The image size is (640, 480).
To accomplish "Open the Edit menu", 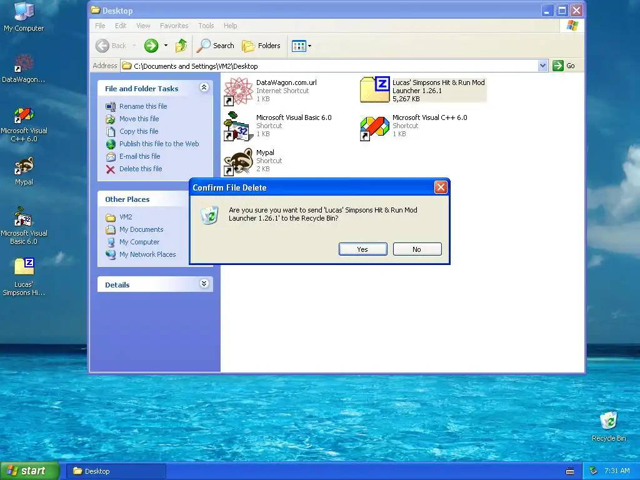I will (121, 26).
